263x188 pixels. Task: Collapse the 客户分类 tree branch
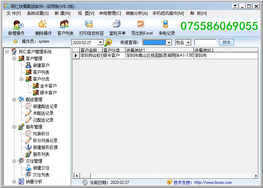22,79
